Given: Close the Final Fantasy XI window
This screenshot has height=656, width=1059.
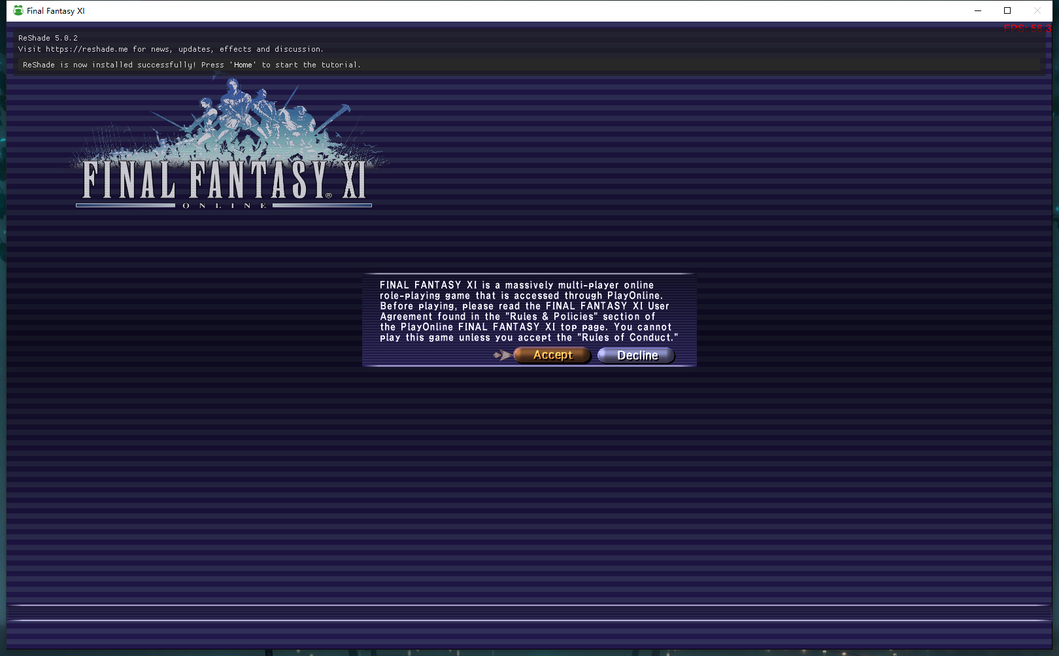Looking at the screenshot, I should (1037, 10).
